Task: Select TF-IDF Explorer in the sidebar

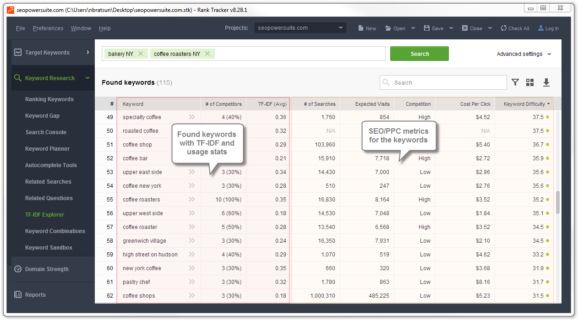Action: [45, 215]
